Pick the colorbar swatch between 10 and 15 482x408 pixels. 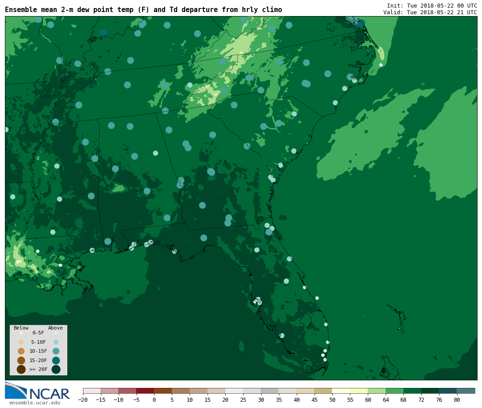coord(199,391)
